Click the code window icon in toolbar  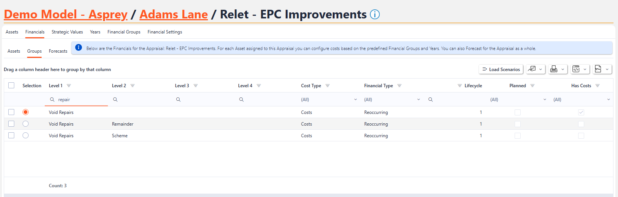(x=576, y=69)
